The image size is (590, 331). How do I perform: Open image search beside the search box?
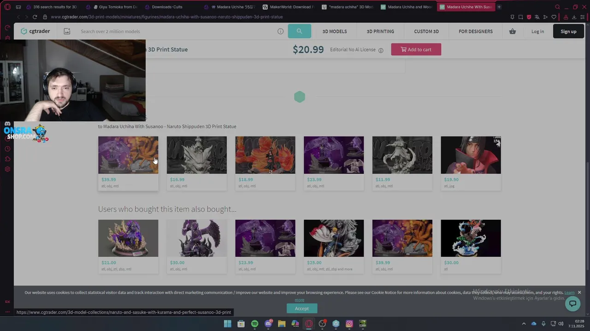pyautogui.click(x=67, y=31)
